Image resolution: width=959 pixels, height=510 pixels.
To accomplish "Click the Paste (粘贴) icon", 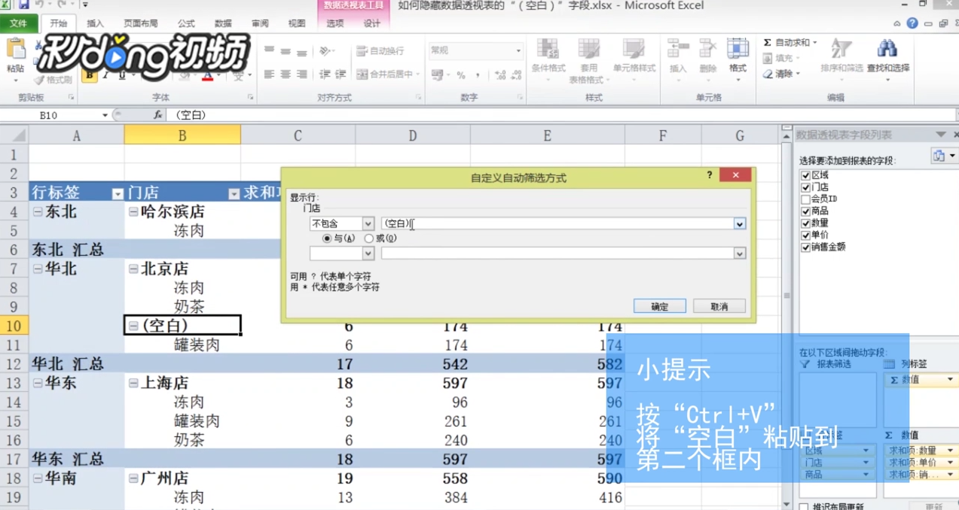I will (15, 50).
